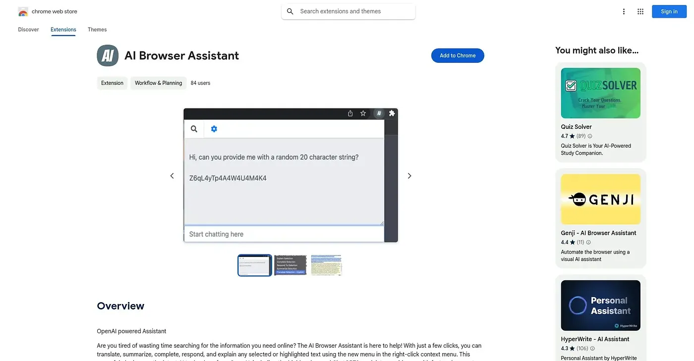Go to the Discover tab
The height and width of the screenshot is (361, 694).
(28, 30)
